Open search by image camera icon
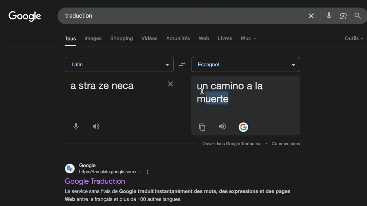The image size is (367, 206). [x=343, y=16]
